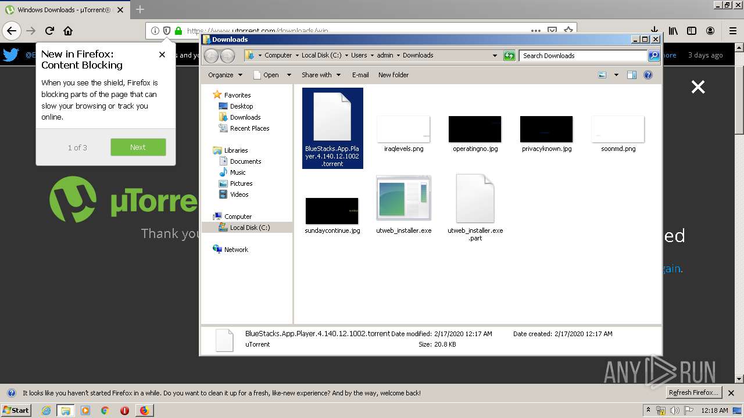Select soonmd.png file
Screen dimensions: 744x418
click(x=618, y=134)
